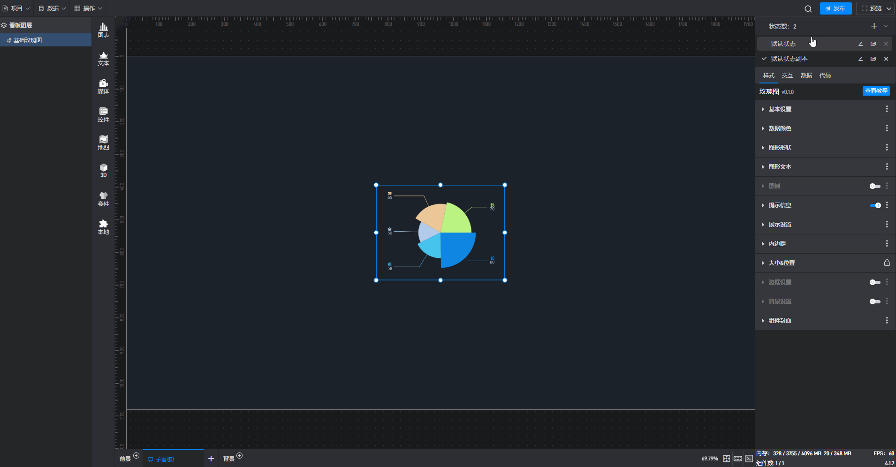
Task: Switch to the 代码 tab
Action: tap(825, 75)
